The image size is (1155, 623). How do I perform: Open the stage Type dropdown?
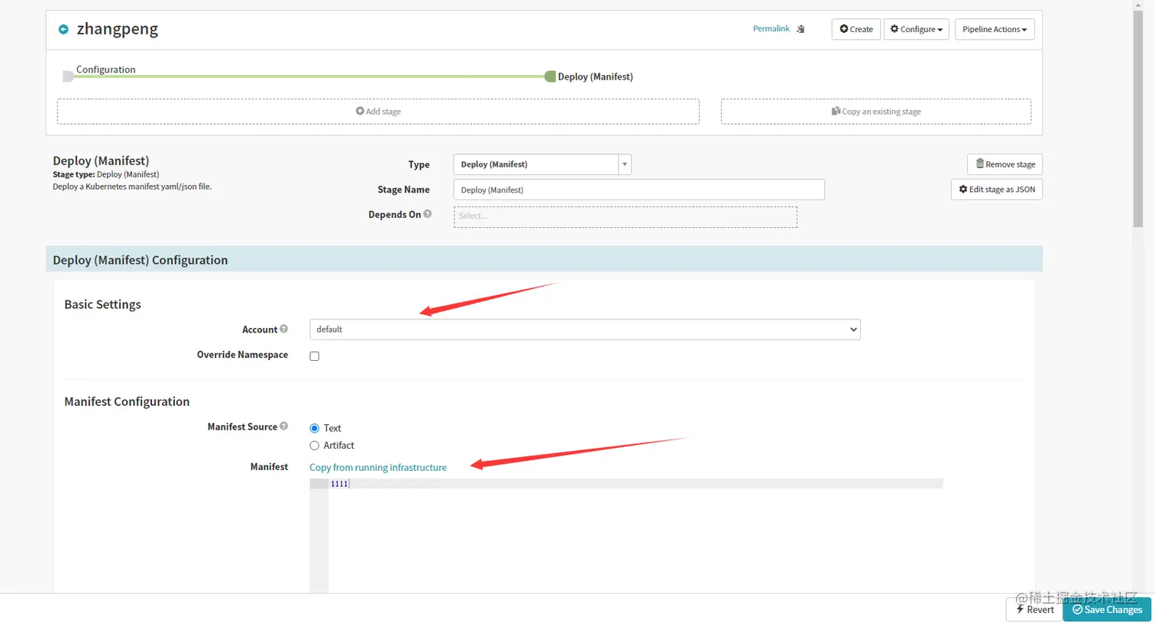click(x=542, y=164)
